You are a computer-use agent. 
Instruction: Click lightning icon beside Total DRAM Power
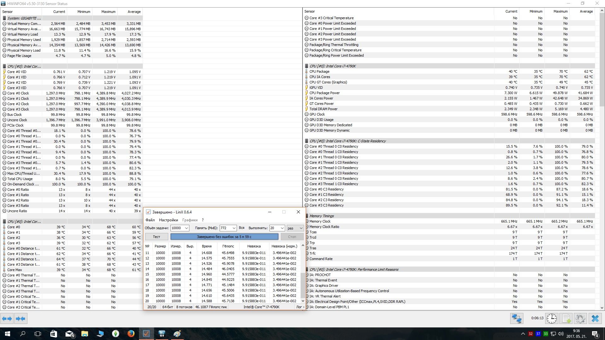point(307,109)
